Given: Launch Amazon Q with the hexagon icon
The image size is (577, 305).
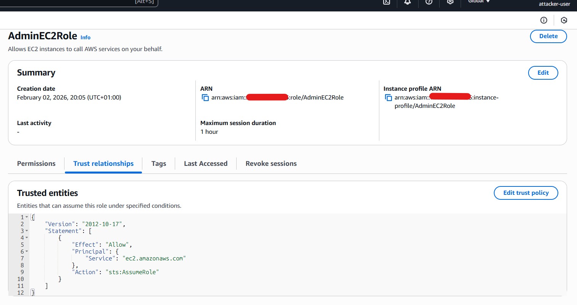Looking at the screenshot, I should (564, 20).
